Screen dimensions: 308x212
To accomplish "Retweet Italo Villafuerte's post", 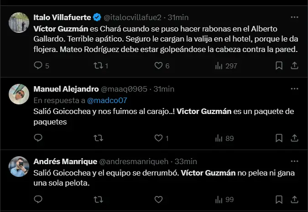I will pyautogui.click(x=98, y=66).
